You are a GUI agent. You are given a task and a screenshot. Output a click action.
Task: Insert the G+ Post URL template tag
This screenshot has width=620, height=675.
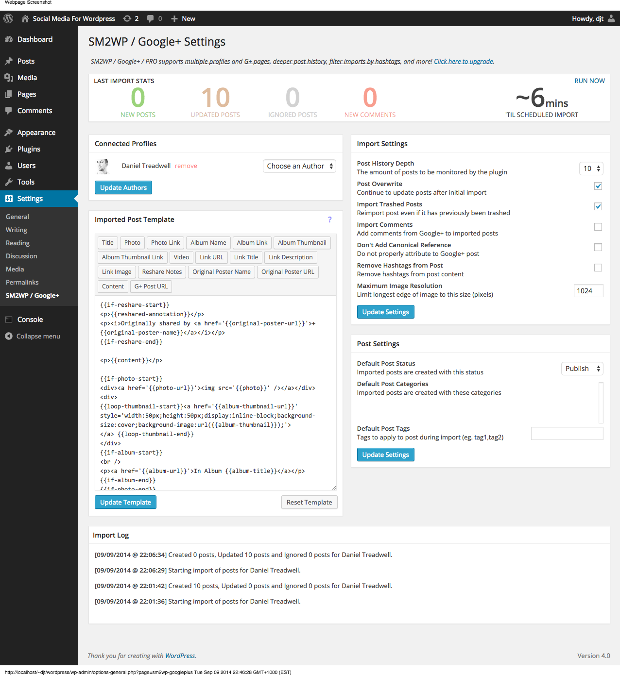click(x=151, y=287)
